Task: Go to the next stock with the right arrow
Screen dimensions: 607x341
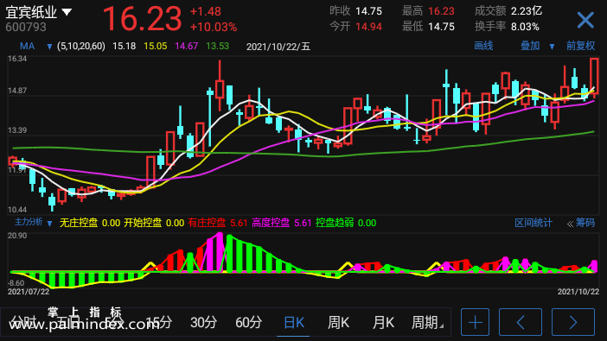Action: (573, 322)
